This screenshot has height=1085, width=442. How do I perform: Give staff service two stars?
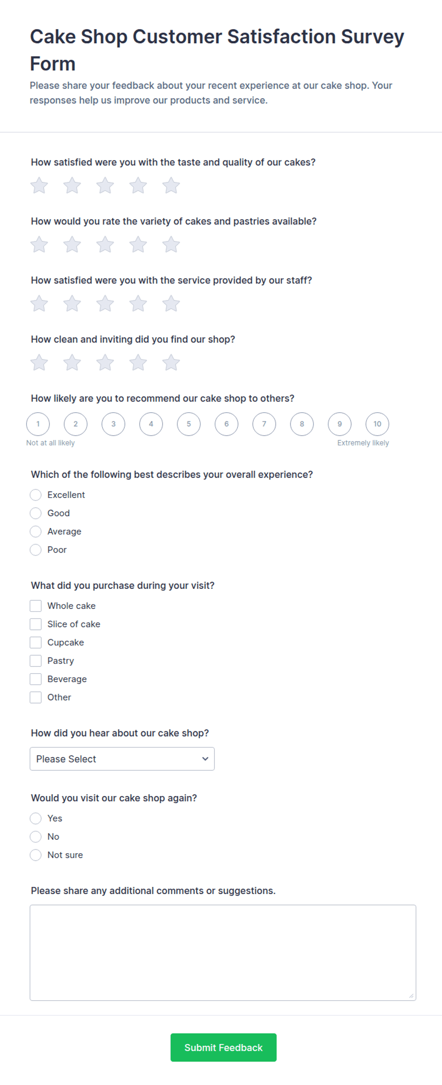coord(72,304)
